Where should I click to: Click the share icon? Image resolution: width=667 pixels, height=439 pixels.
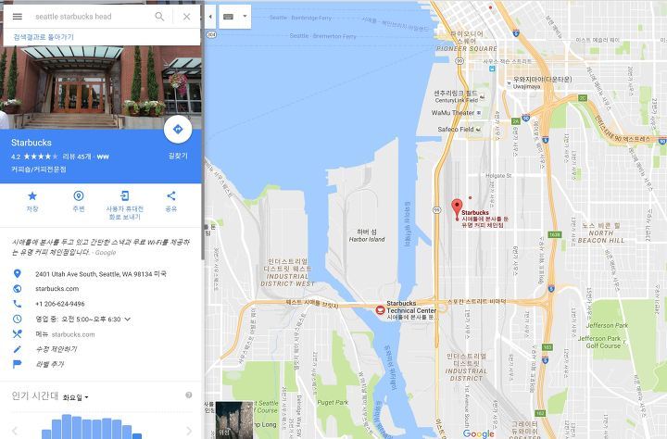pyautogui.click(x=171, y=195)
